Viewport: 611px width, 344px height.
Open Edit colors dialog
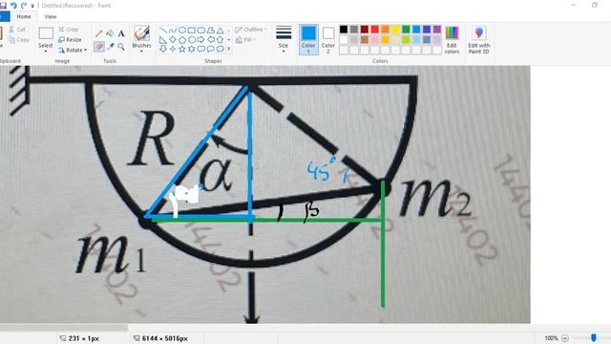click(x=452, y=39)
